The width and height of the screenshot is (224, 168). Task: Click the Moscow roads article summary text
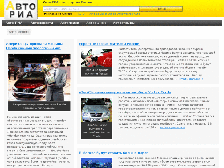(167, 162)
